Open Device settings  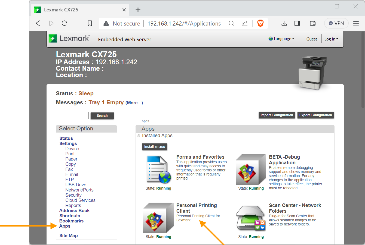72,149
